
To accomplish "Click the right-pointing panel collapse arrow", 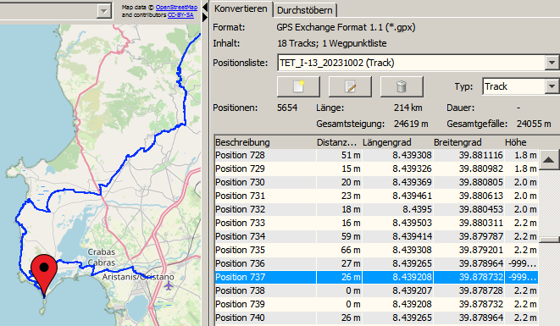I will [x=205, y=17].
